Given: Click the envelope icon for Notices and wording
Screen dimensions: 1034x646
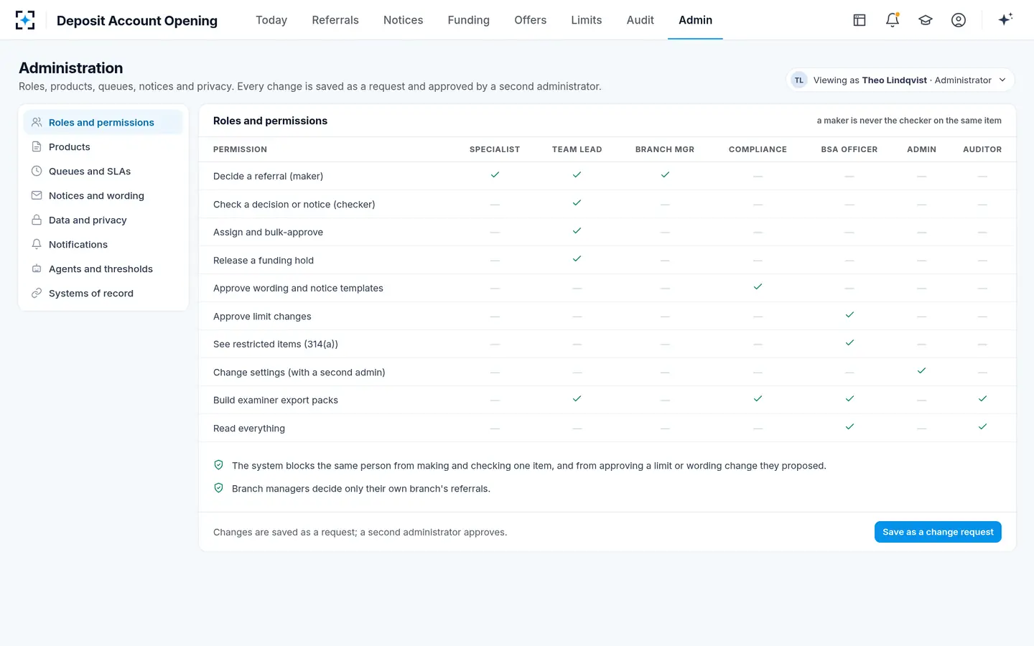Looking at the screenshot, I should point(37,195).
